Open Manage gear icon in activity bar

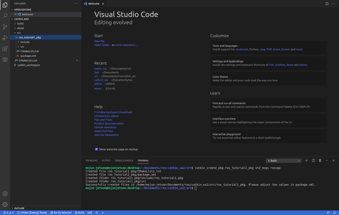click(5, 204)
